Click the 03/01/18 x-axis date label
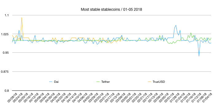 (x=131, y=98)
